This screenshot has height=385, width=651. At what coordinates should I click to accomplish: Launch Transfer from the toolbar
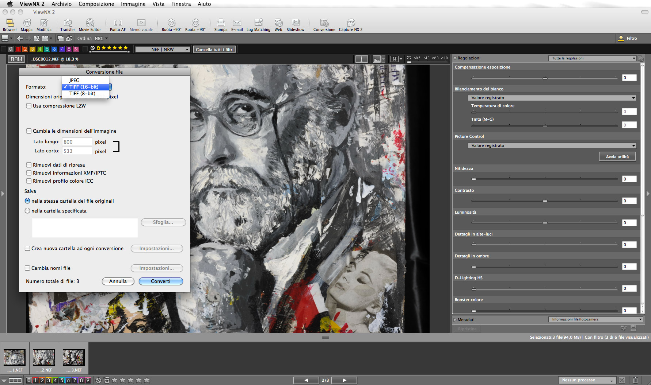(68, 25)
